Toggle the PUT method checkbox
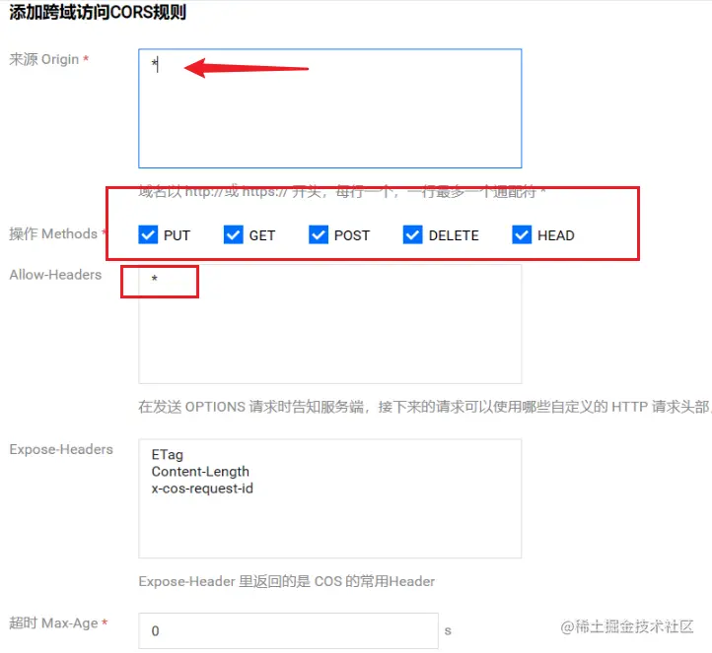Screen dimensions: 712x653 148,234
